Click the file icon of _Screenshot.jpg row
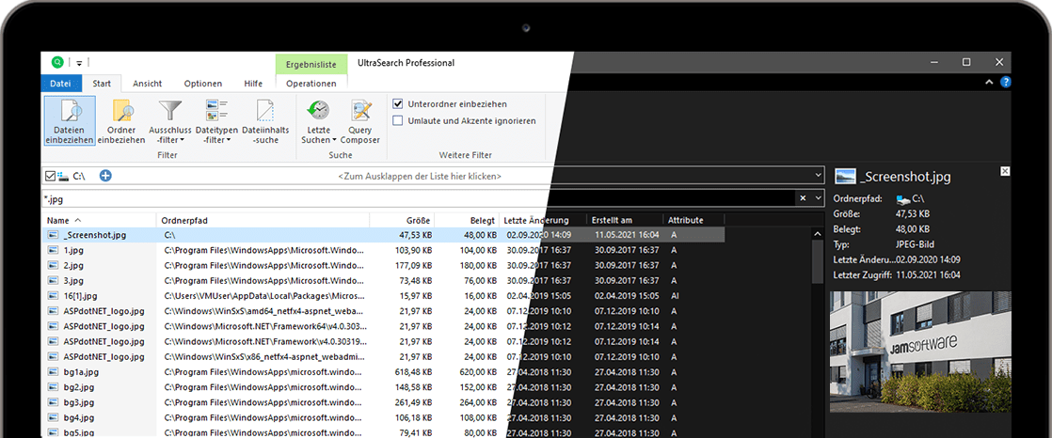Image resolution: width=1052 pixels, height=438 pixels. tap(53, 235)
